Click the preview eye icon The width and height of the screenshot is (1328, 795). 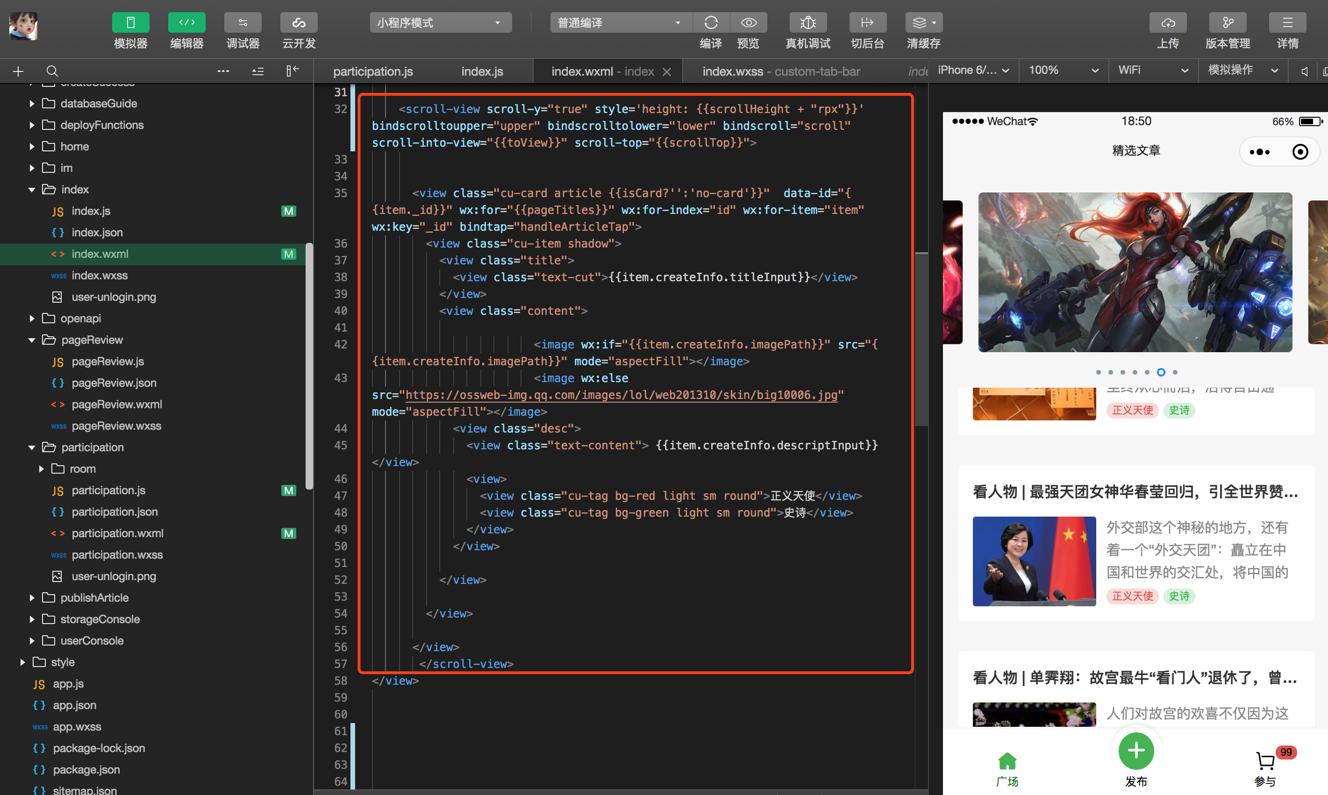748,22
